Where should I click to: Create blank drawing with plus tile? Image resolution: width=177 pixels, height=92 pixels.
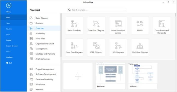(78, 76)
